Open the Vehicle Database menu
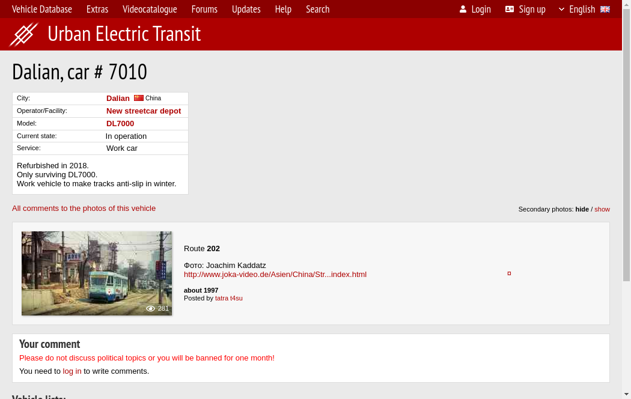The image size is (631, 399). (42, 9)
